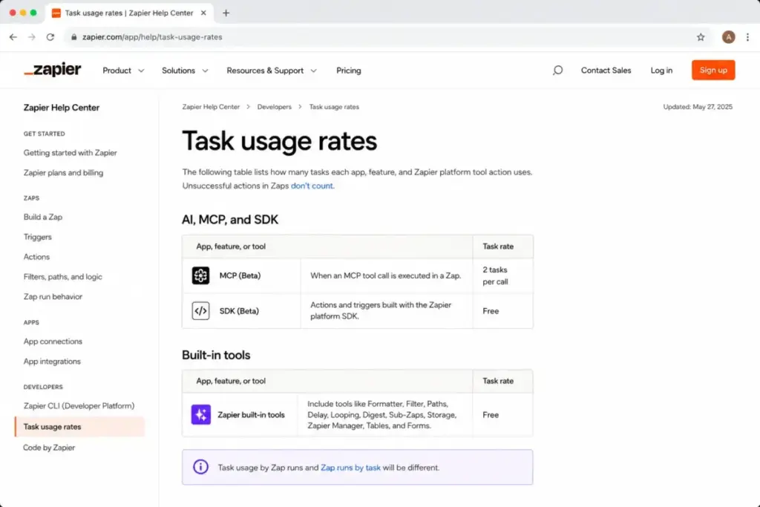Click Contact Sales

click(606, 71)
